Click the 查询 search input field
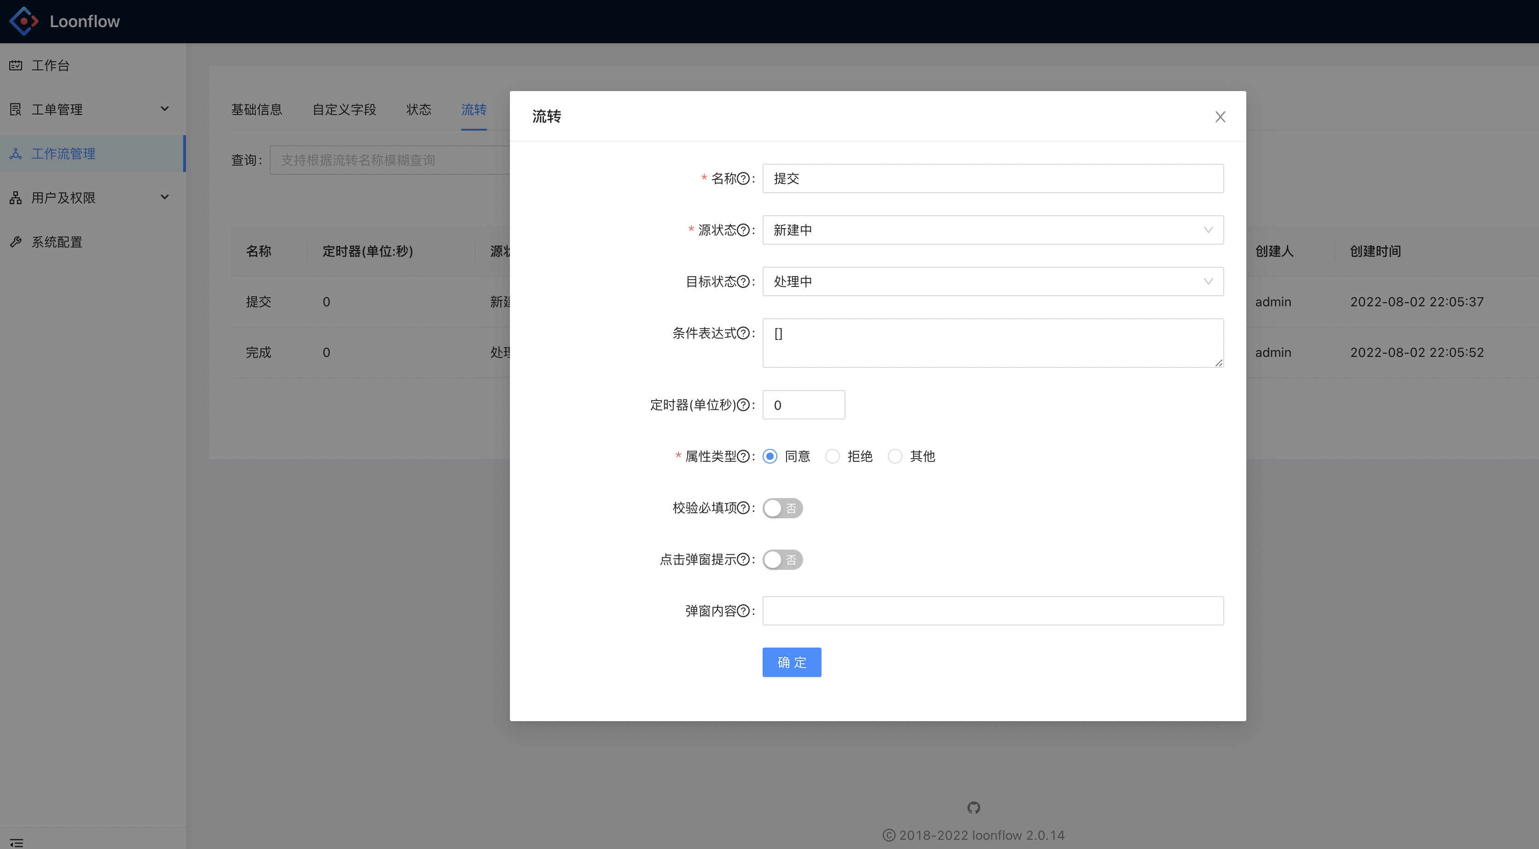This screenshot has height=849, width=1539. click(x=389, y=160)
